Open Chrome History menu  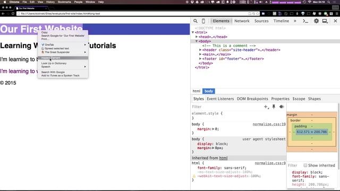tap(50, 2)
